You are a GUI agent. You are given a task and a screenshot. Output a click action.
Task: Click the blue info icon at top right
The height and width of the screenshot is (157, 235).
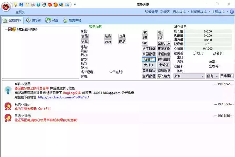232,12
